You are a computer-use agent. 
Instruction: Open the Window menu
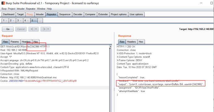[x=41, y=9]
